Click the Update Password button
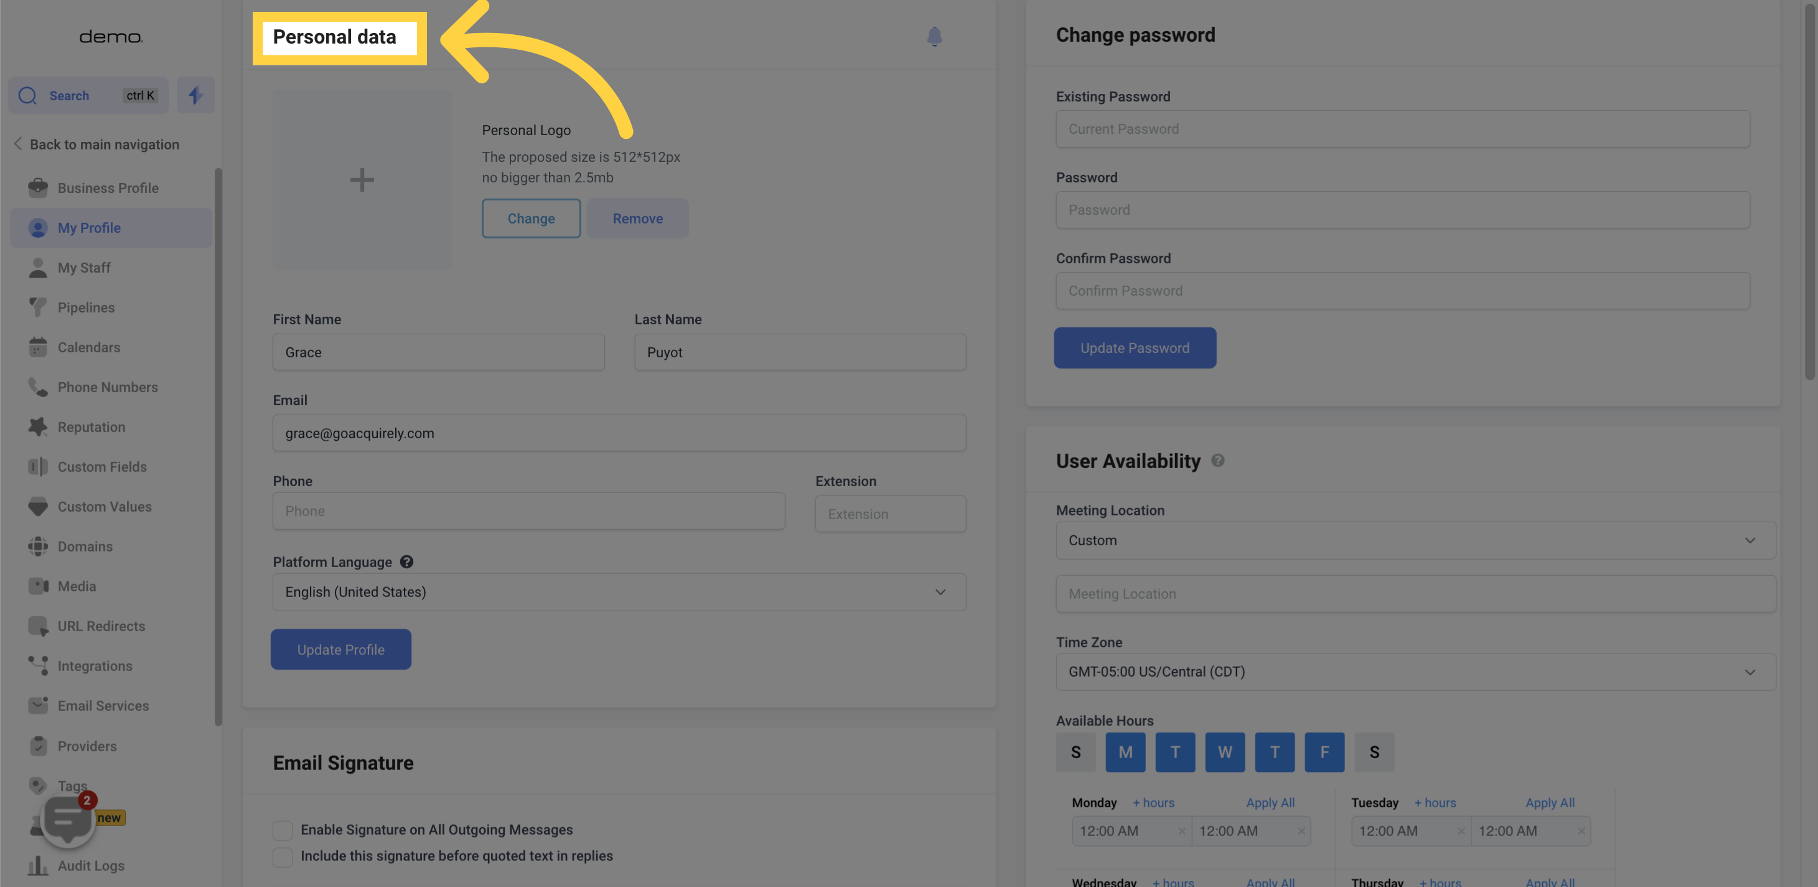The image size is (1818, 887). [x=1135, y=348]
